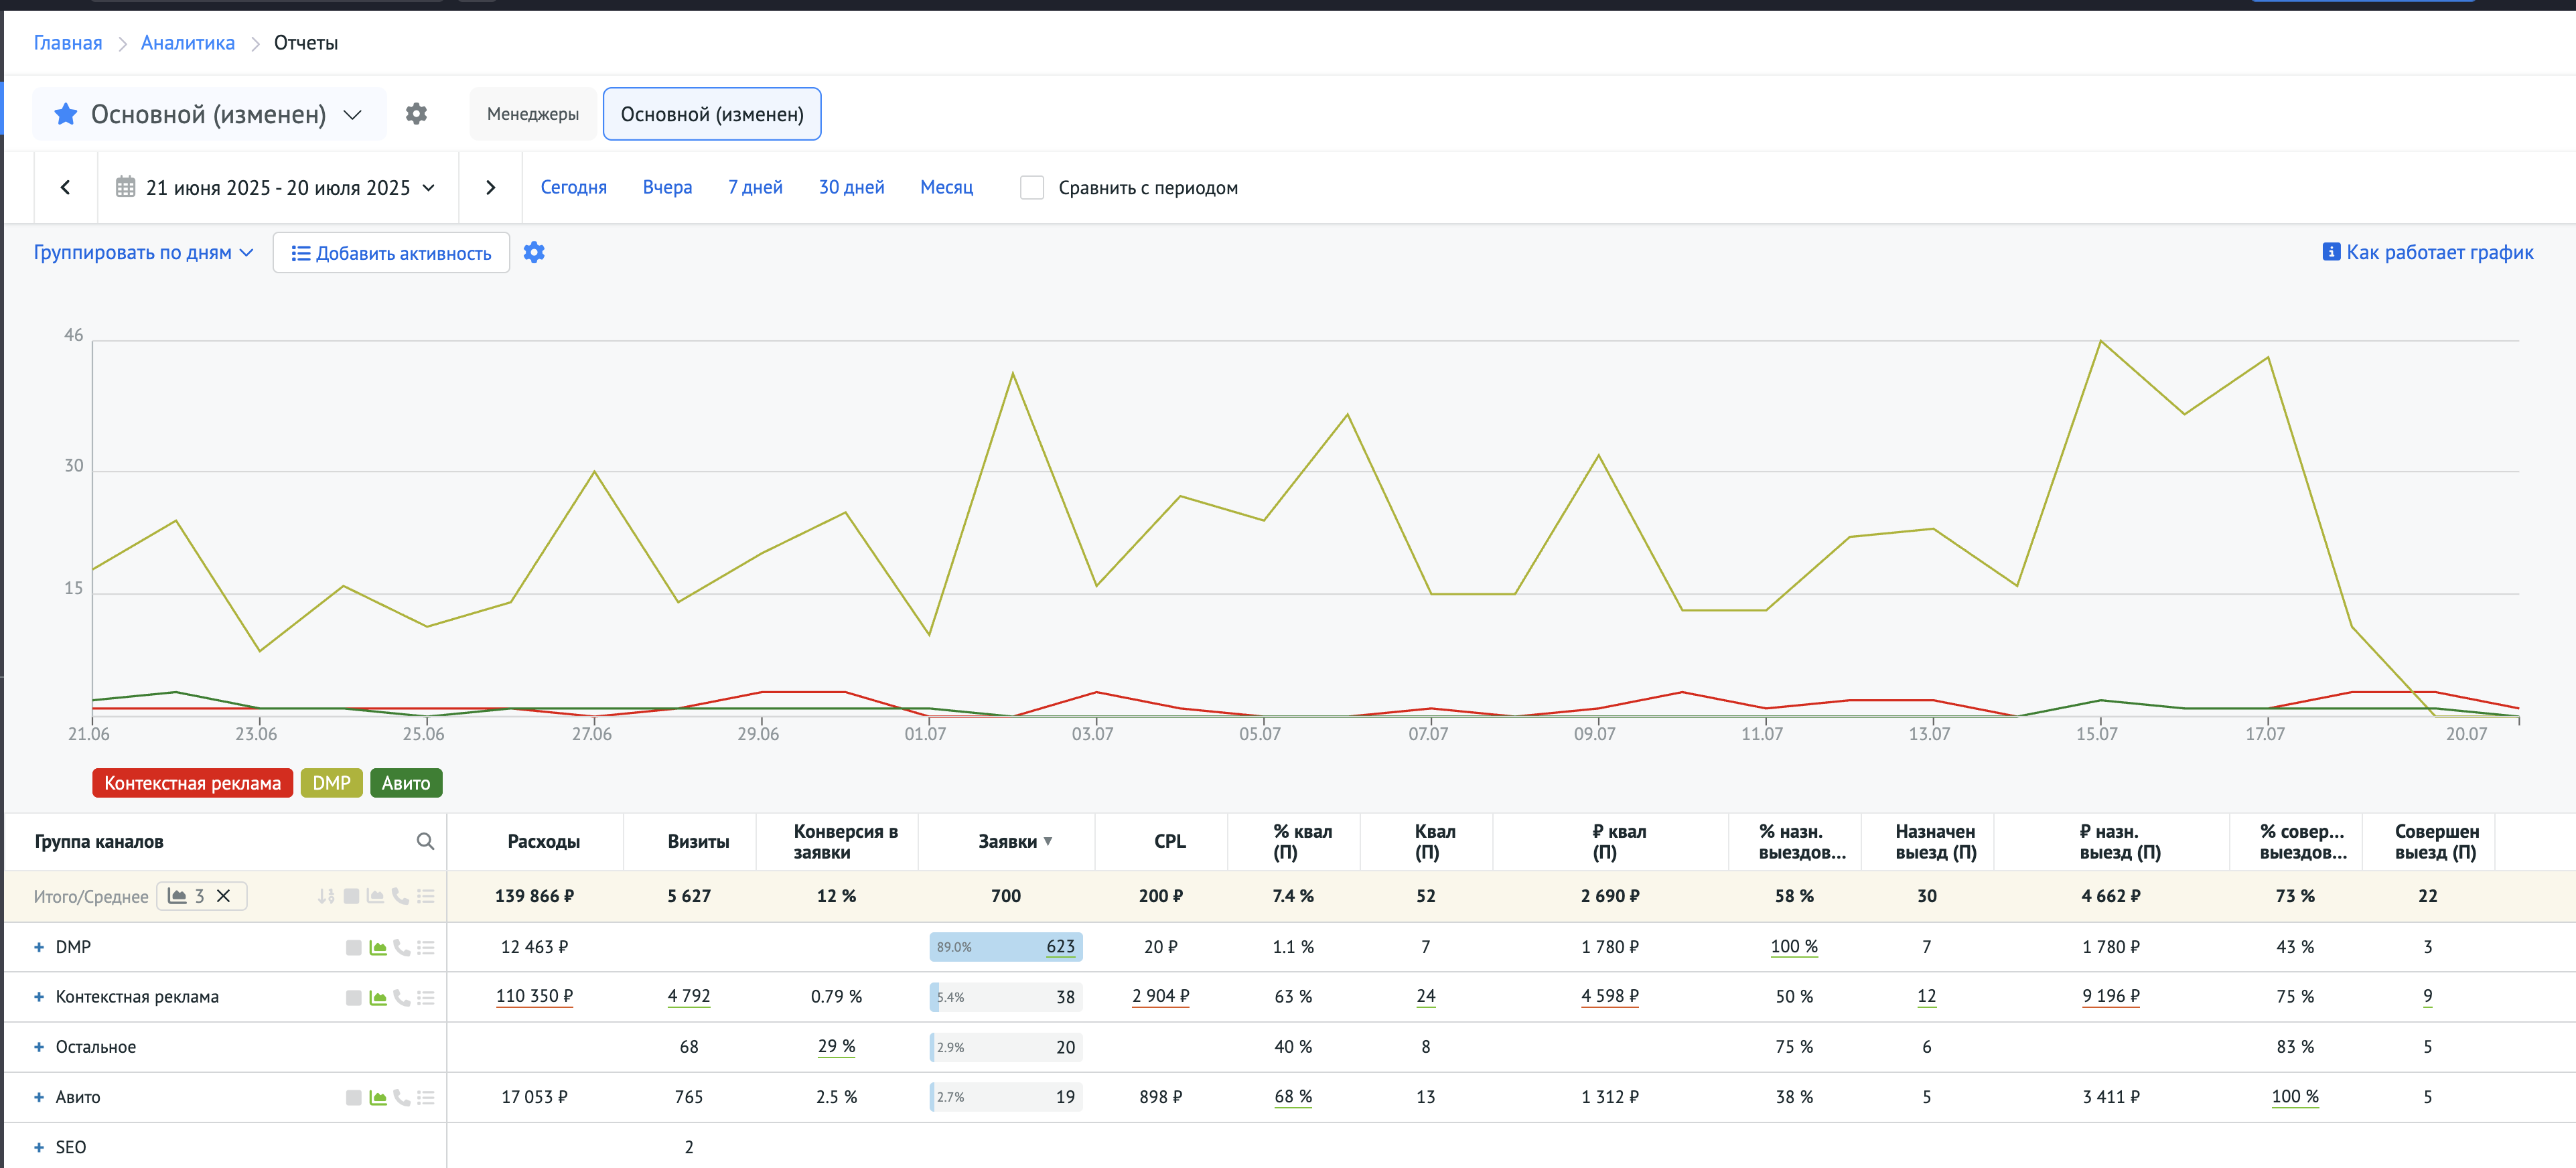Open the date range picker

278,188
